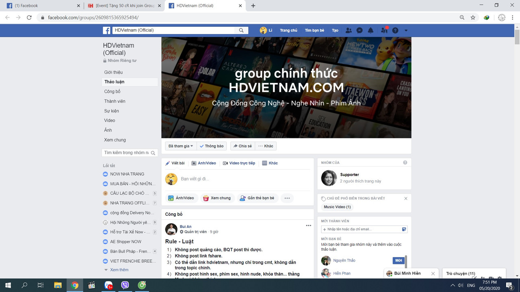Select the Viết bài composer tab
520x292 pixels.
pyautogui.click(x=175, y=163)
